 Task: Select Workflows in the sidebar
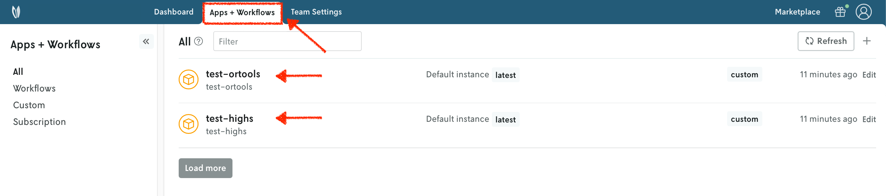[x=34, y=88]
